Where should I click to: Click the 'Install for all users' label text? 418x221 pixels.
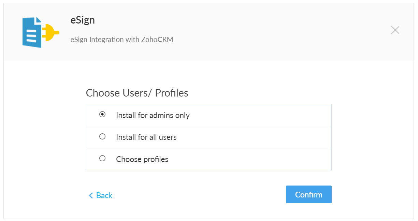[146, 137]
